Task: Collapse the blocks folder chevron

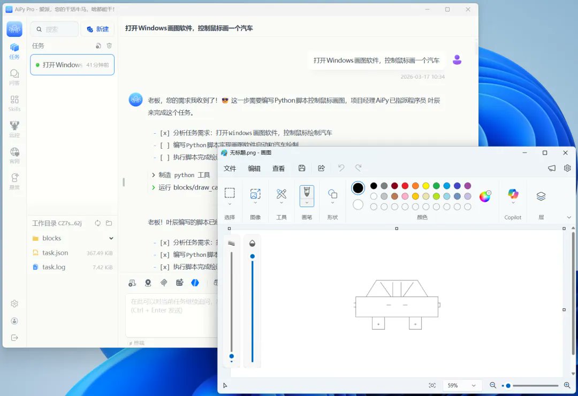Action: coord(111,238)
